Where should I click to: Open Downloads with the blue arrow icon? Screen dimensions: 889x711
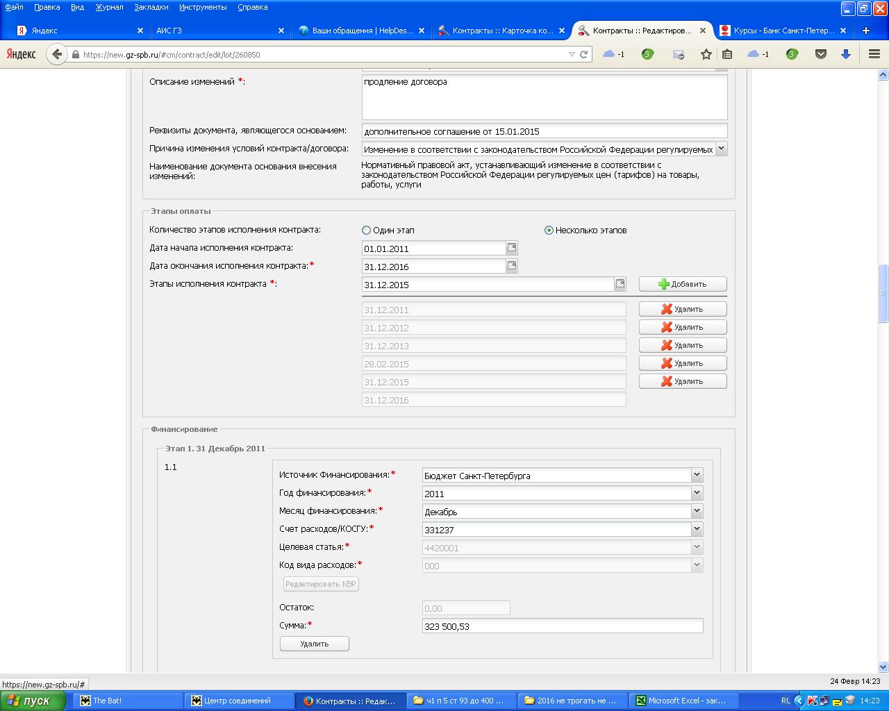(845, 54)
